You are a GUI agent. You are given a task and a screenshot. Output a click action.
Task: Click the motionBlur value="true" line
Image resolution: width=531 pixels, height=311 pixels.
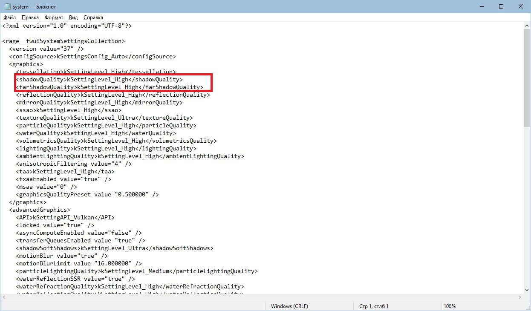click(x=62, y=256)
